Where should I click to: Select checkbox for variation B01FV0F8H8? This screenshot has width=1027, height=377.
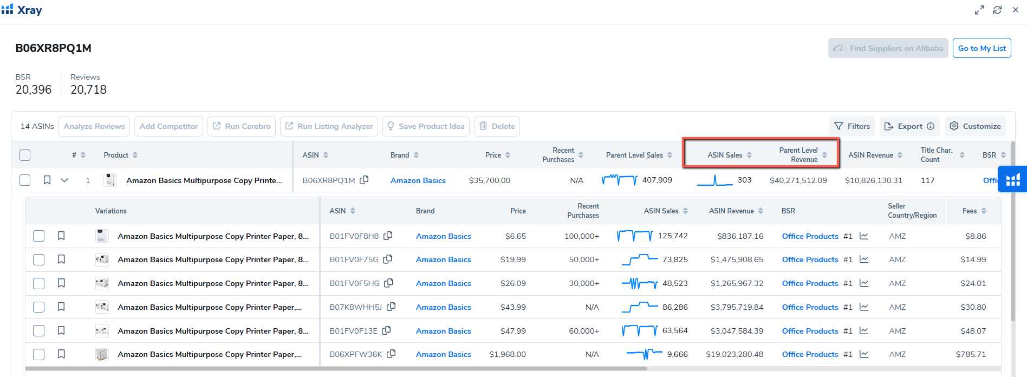coord(38,236)
